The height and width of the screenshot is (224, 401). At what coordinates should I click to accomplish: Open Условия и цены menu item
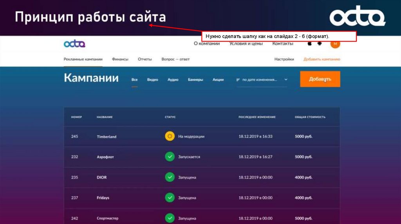246,44
